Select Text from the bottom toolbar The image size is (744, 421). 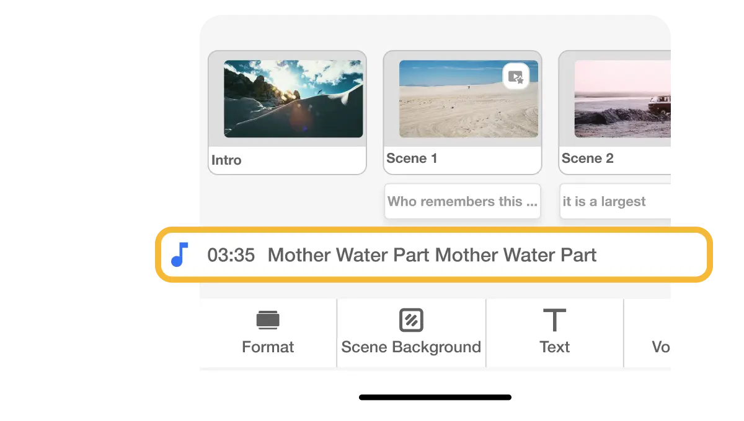coord(554,347)
